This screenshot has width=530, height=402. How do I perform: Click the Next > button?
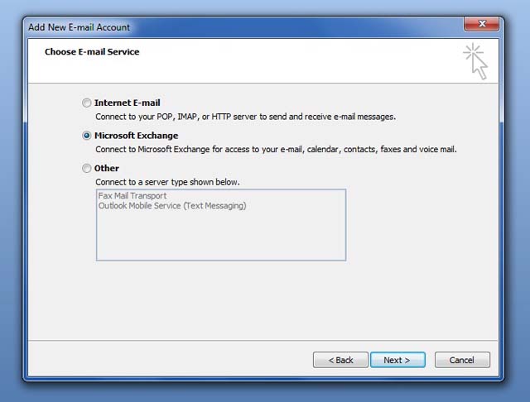click(397, 360)
